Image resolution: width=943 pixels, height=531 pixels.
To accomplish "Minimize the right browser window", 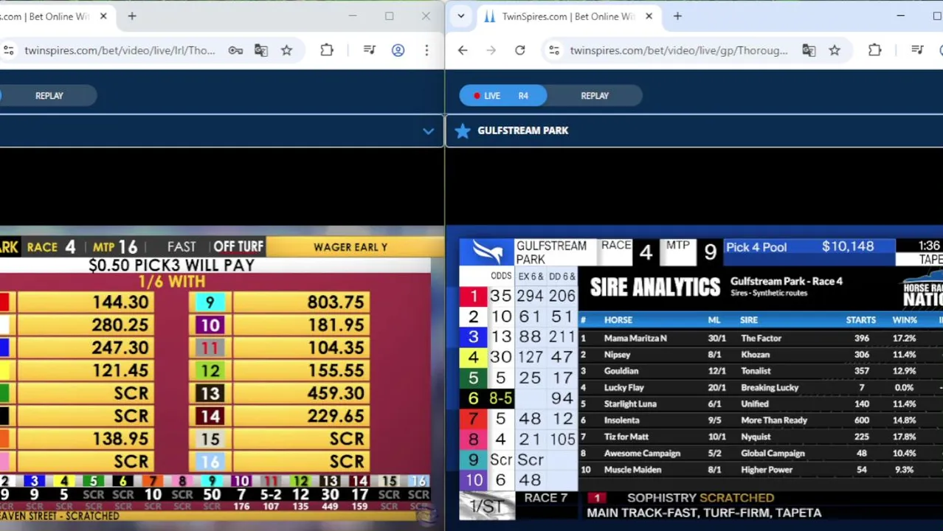I will pyautogui.click(x=900, y=16).
